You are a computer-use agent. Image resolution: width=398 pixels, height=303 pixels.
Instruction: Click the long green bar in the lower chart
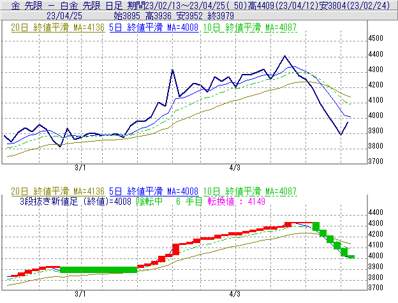coord(98,270)
